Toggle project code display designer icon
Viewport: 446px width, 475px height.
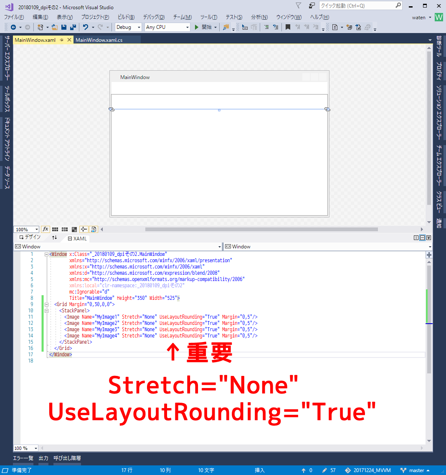pyautogui.click(x=94, y=229)
